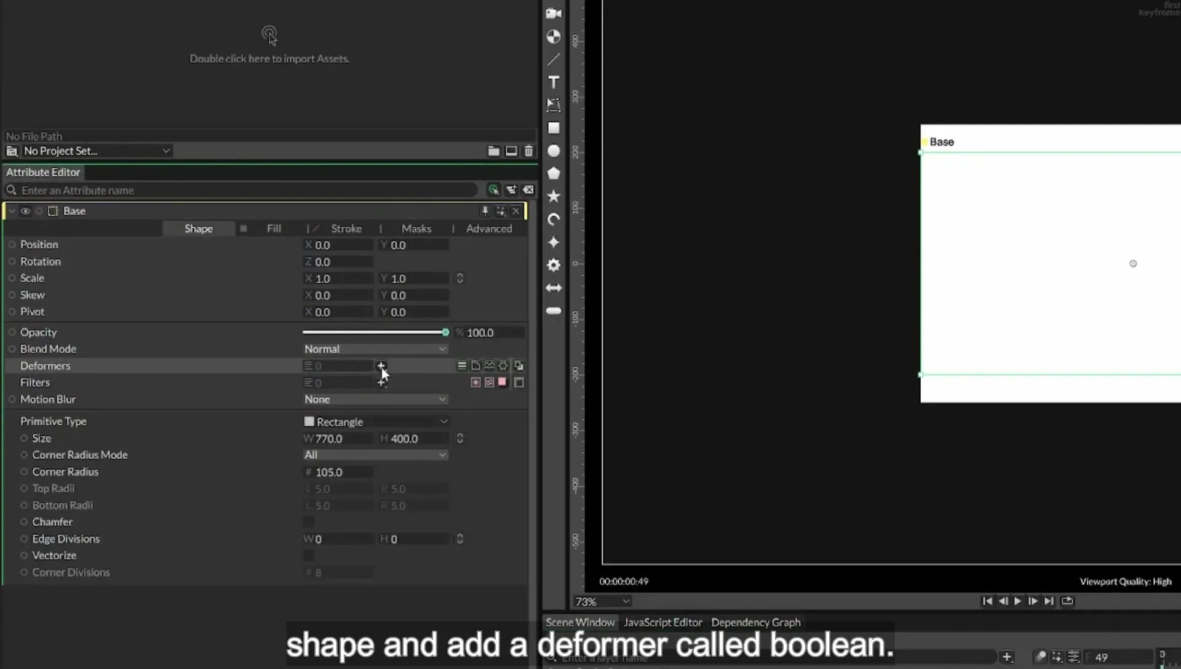Select the Rectangle shape tool
This screenshot has height=669, width=1181.
(x=554, y=128)
